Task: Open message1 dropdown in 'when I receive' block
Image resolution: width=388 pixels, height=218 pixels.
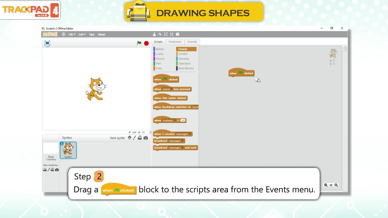Action: (x=183, y=134)
